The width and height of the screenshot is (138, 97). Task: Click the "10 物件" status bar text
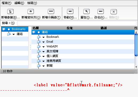[8, 71]
